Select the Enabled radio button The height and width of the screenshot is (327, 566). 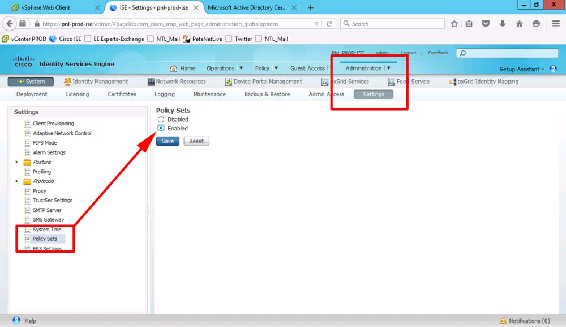[x=161, y=128]
